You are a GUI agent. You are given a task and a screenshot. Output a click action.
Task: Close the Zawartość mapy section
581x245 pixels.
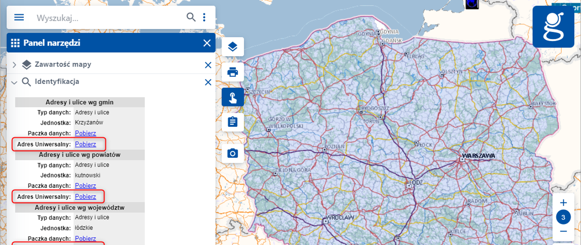tap(208, 65)
